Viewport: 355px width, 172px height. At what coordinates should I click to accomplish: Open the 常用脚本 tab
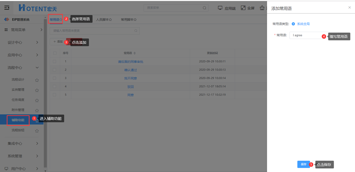pos(128,19)
